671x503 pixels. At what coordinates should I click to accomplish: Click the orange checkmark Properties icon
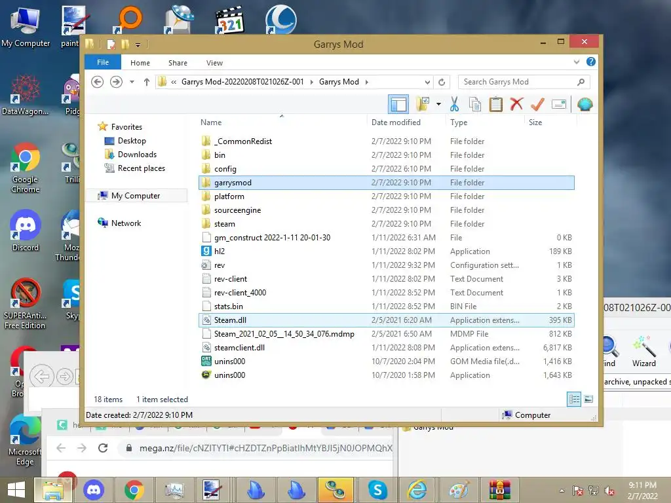(x=537, y=104)
